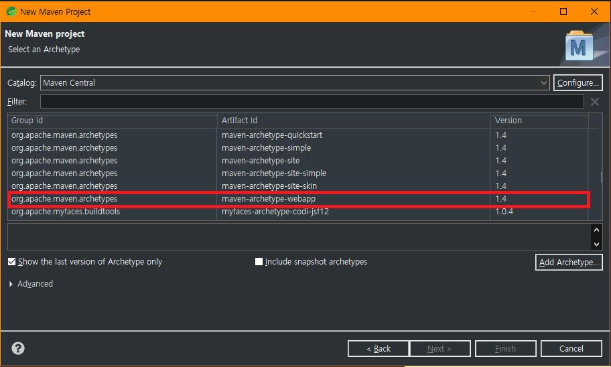Select the myfaces-archetype-codi-jsf12 row

pos(297,212)
